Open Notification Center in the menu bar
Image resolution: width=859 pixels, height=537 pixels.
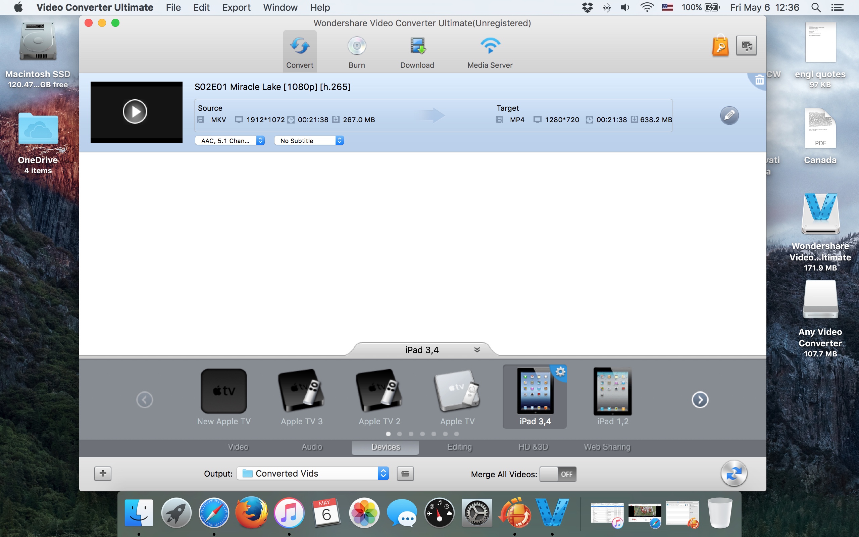pos(837,7)
